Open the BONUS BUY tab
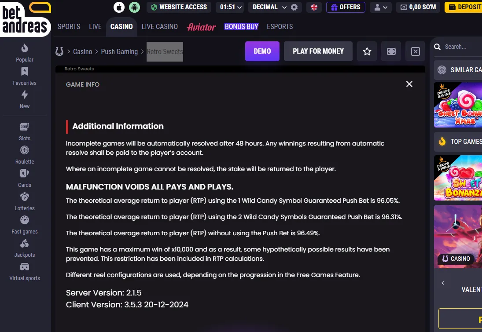This screenshot has width=482, height=332. [x=241, y=27]
